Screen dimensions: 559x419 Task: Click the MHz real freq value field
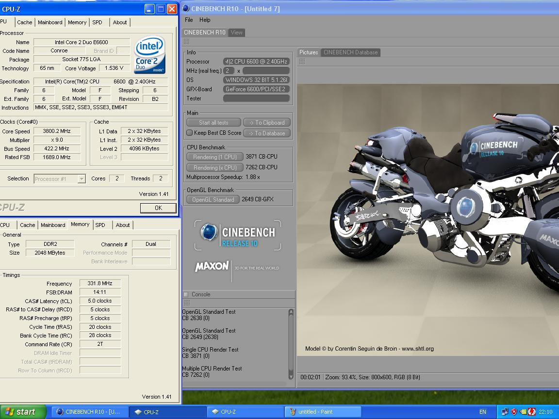(229, 70)
